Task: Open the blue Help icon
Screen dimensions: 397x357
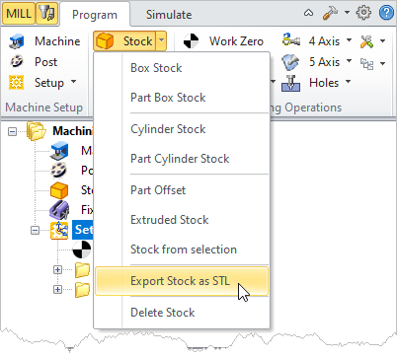Action: click(x=386, y=13)
